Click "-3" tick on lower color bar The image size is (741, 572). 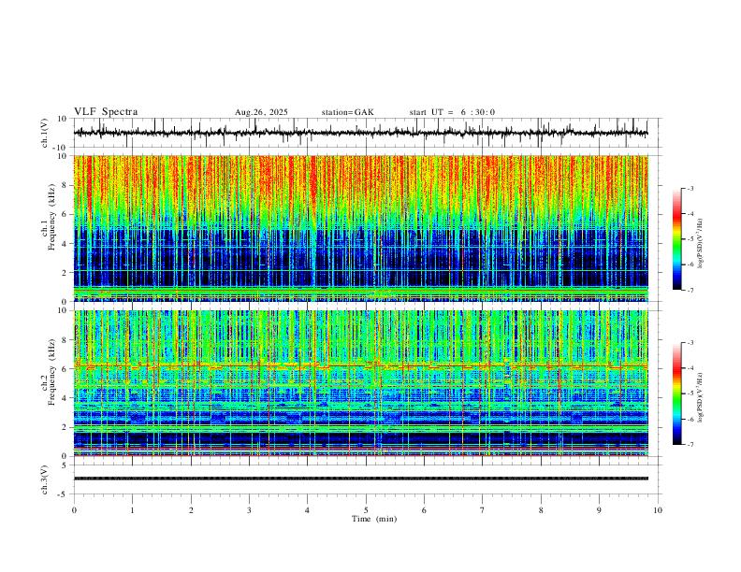pyautogui.click(x=690, y=343)
